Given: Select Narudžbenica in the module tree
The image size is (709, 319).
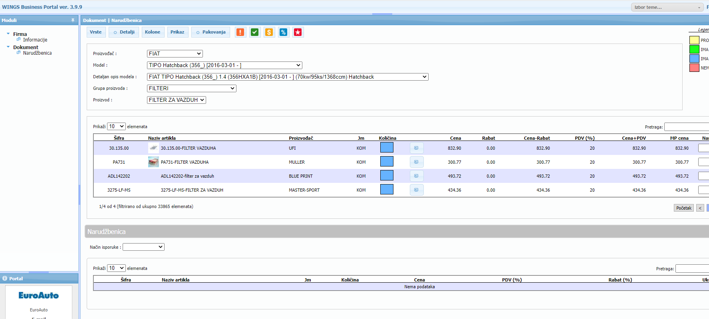Looking at the screenshot, I should [38, 53].
